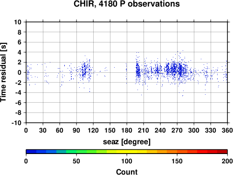Click the 100 label under the colorbar
The width and height of the screenshot is (233, 175).
[127, 161]
